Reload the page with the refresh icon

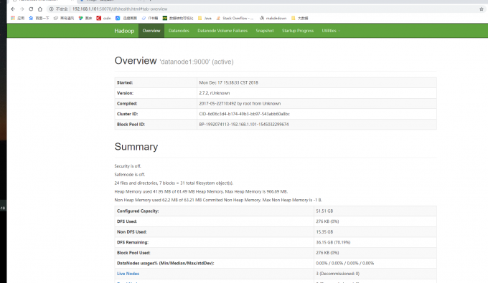31,9
